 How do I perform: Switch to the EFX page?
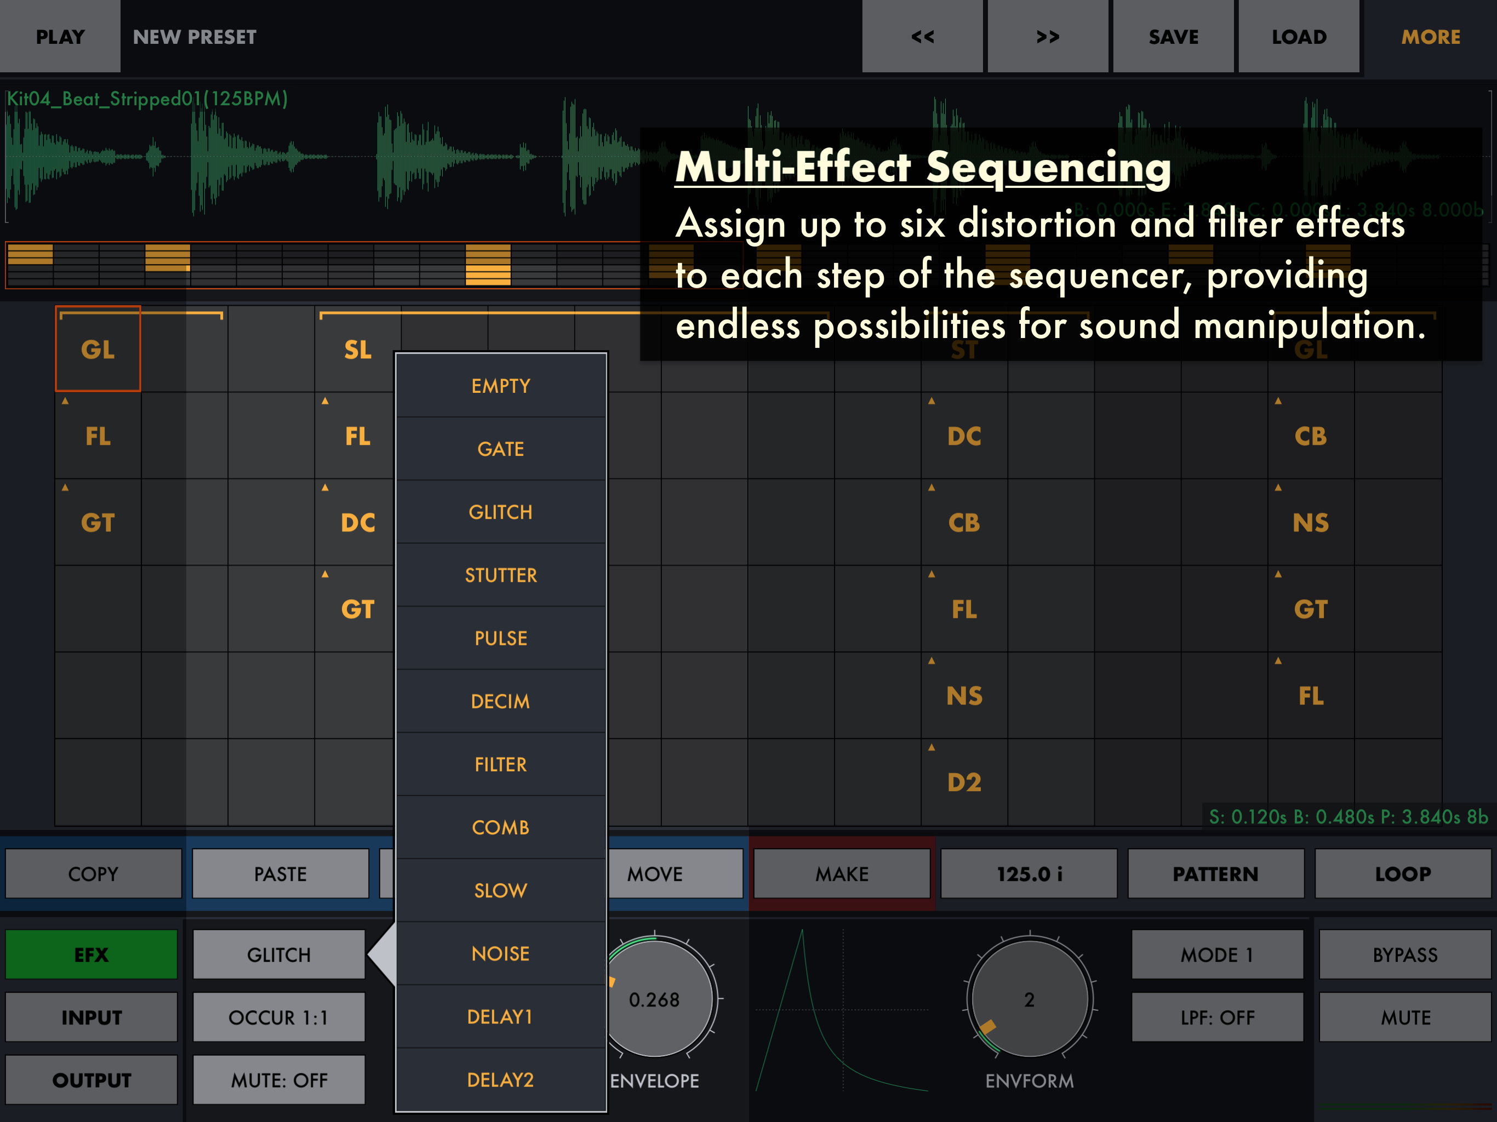pos(92,954)
